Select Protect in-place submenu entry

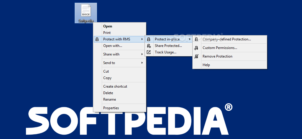pos(169,39)
